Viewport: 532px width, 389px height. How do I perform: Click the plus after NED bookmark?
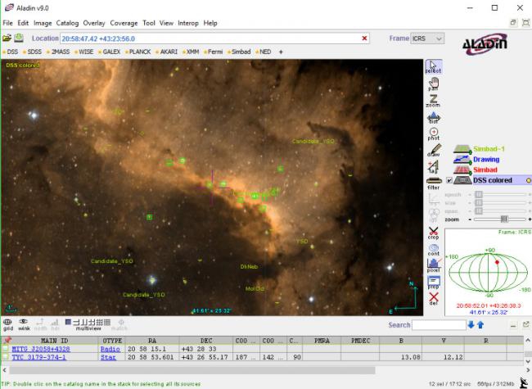point(282,52)
